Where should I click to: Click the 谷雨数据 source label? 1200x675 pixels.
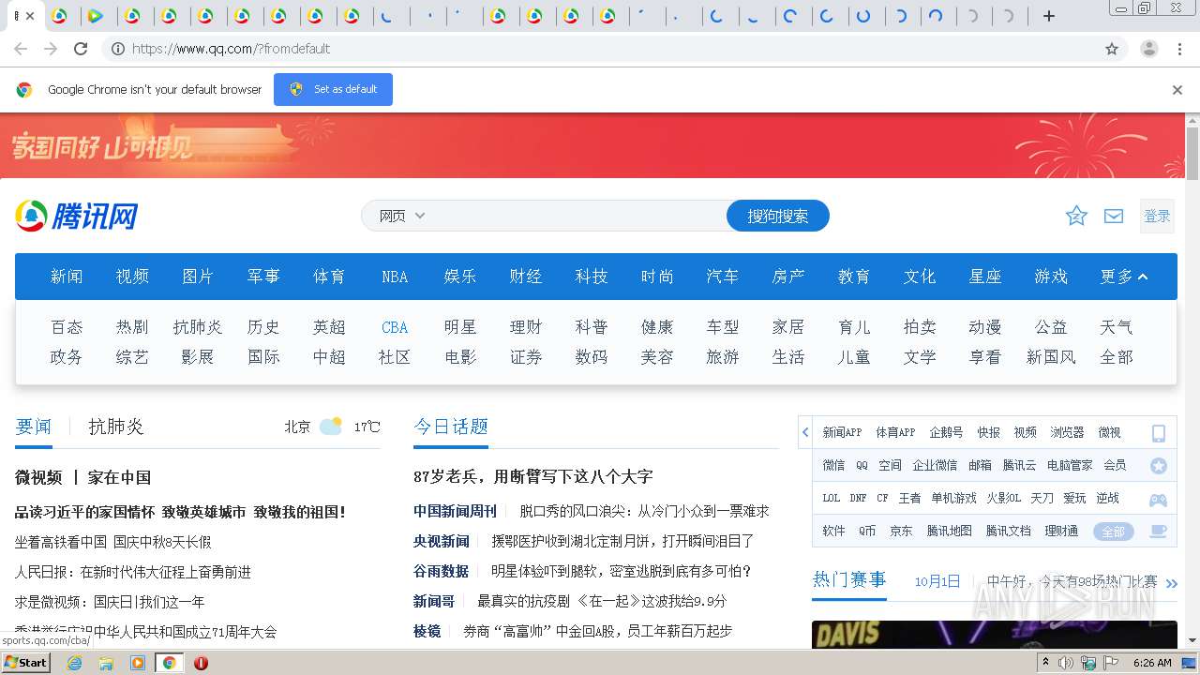(441, 571)
